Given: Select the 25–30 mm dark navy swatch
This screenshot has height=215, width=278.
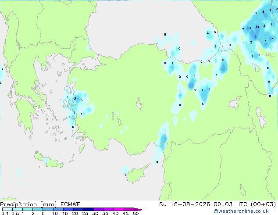Looking at the screenshot, I should (88, 209).
